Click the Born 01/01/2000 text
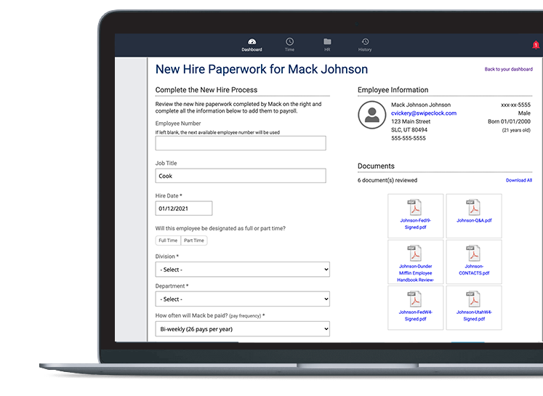Viewport: 543px width, 396px height. pos(509,121)
